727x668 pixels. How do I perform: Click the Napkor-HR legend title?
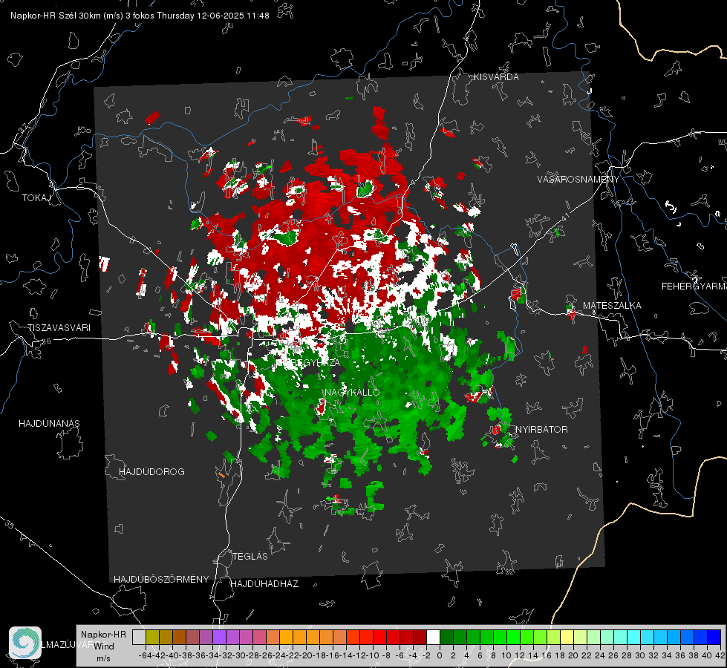[103, 635]
